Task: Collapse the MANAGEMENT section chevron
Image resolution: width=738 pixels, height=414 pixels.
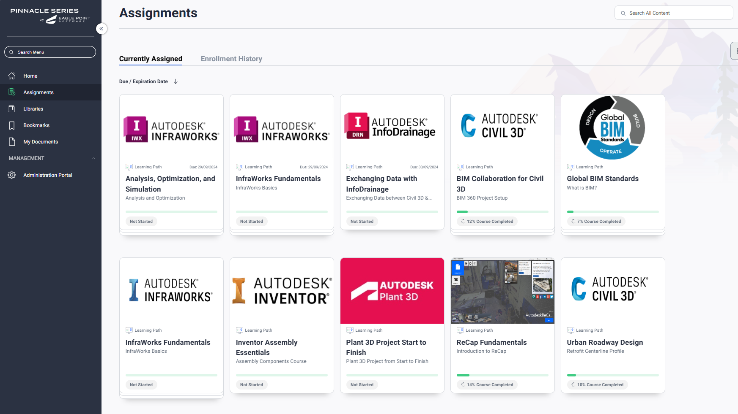Action: (93, 158)
